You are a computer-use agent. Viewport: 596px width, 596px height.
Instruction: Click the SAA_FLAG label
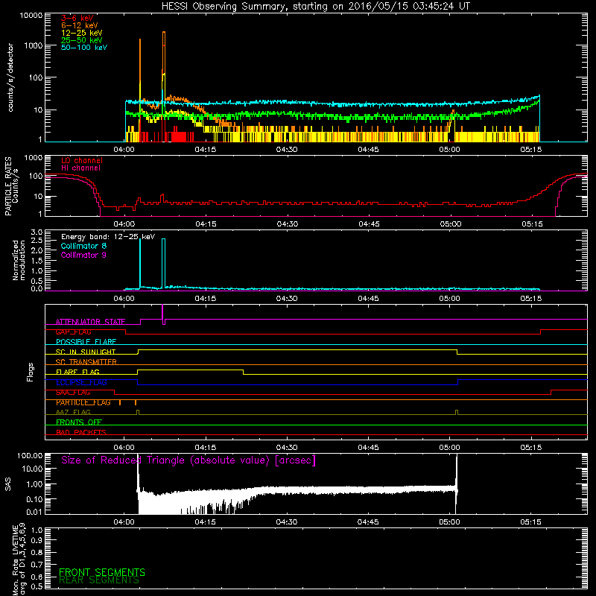73,393
